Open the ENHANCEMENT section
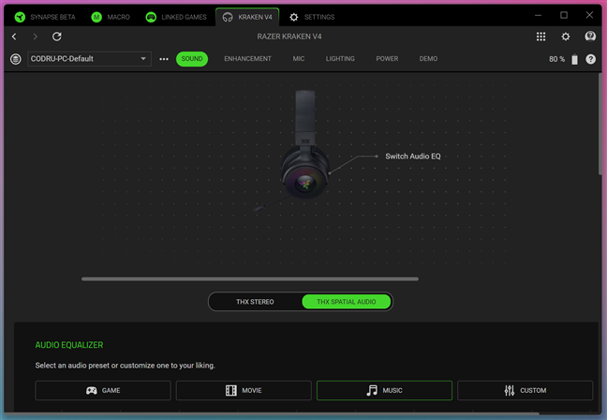Image resolution: width=607 pixels, height=420 pixels. pos(247,59)
